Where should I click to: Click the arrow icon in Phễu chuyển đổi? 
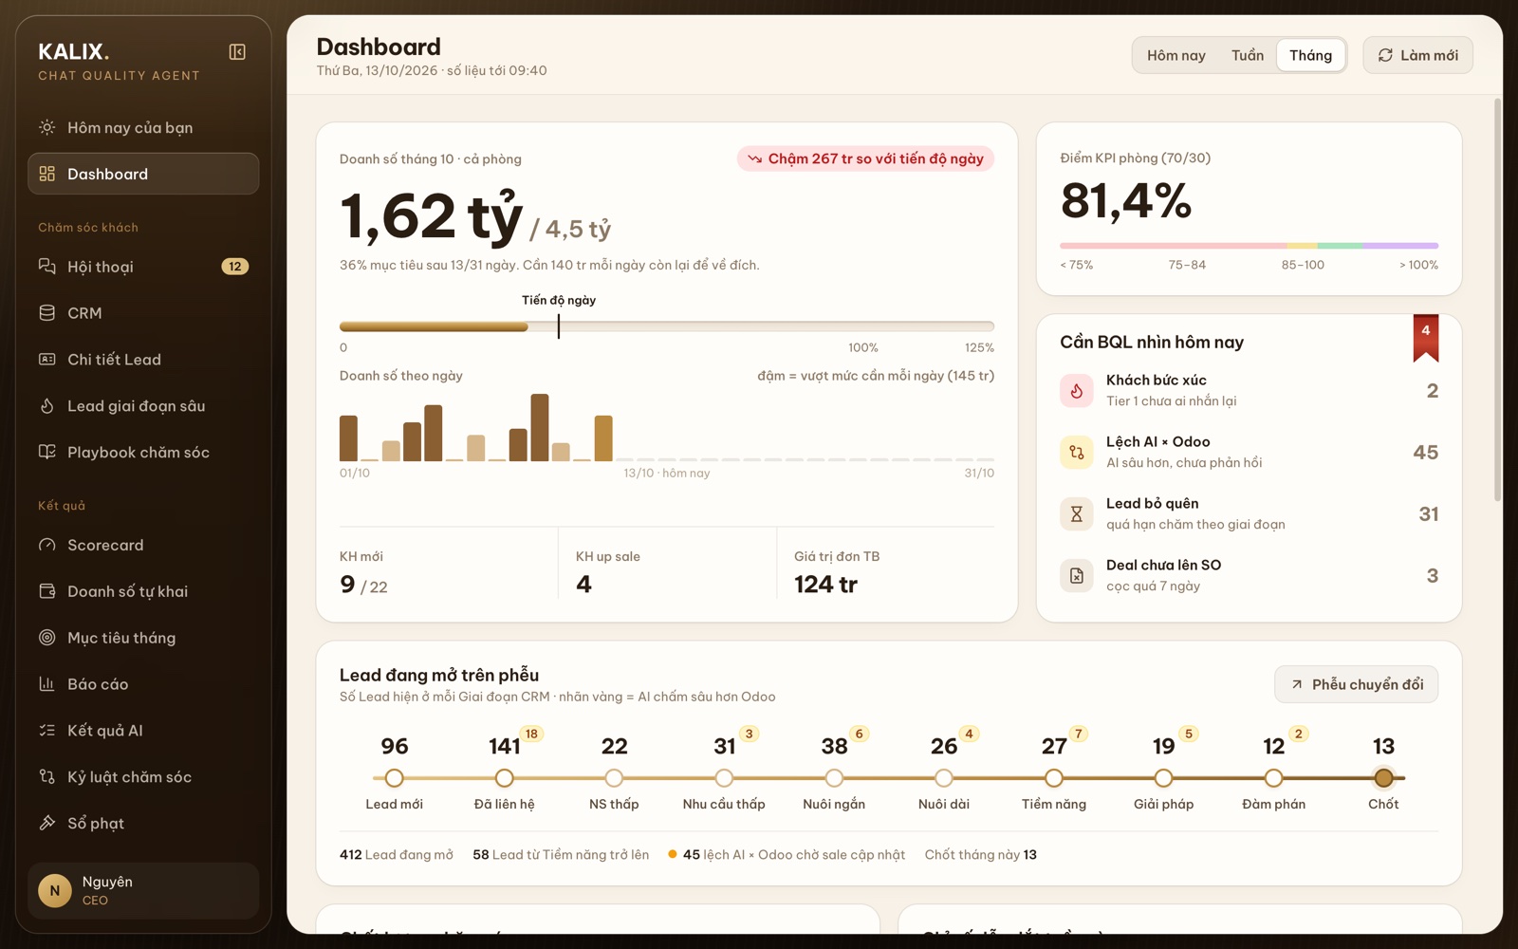coord(1297,684)
